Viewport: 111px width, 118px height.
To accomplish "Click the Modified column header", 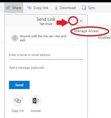I will [x=104, y=38].
